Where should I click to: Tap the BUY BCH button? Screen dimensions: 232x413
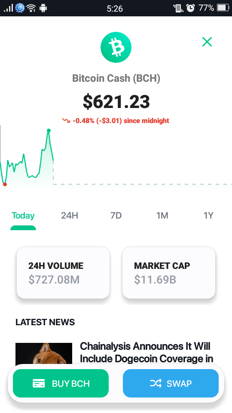point(61,383)
